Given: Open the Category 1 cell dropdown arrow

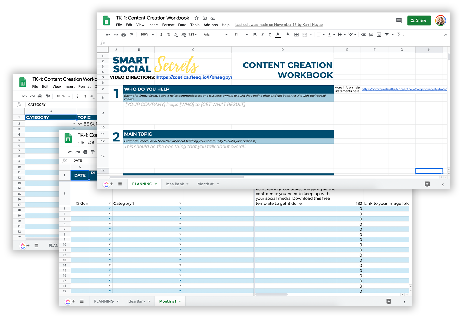Looking at the screenshot, I should click(180, 203).
